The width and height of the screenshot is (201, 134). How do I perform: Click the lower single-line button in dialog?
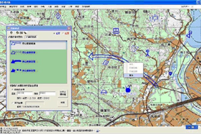tap(63, 103)
